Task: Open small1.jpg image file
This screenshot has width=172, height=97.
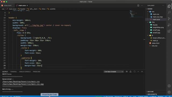Action: tap(156, 30)
